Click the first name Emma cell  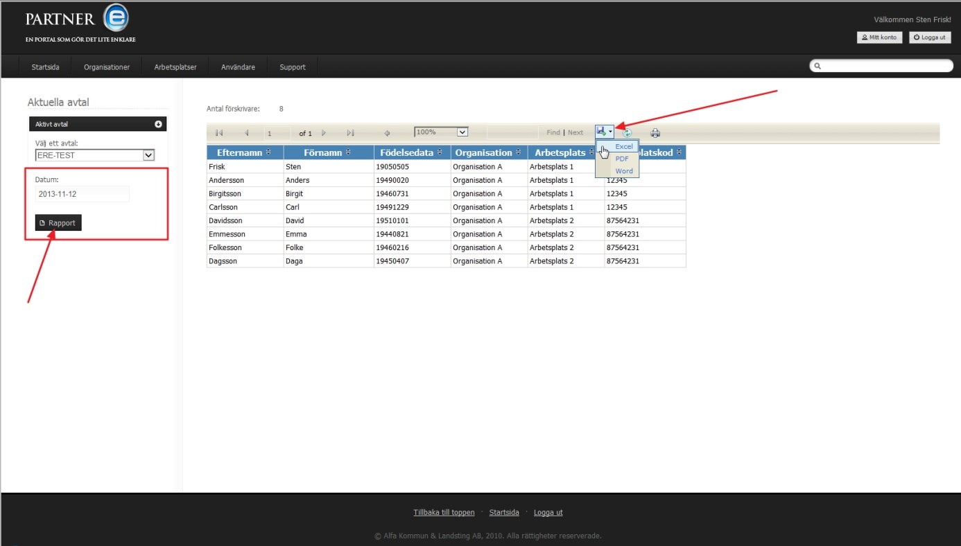(329, 234)
